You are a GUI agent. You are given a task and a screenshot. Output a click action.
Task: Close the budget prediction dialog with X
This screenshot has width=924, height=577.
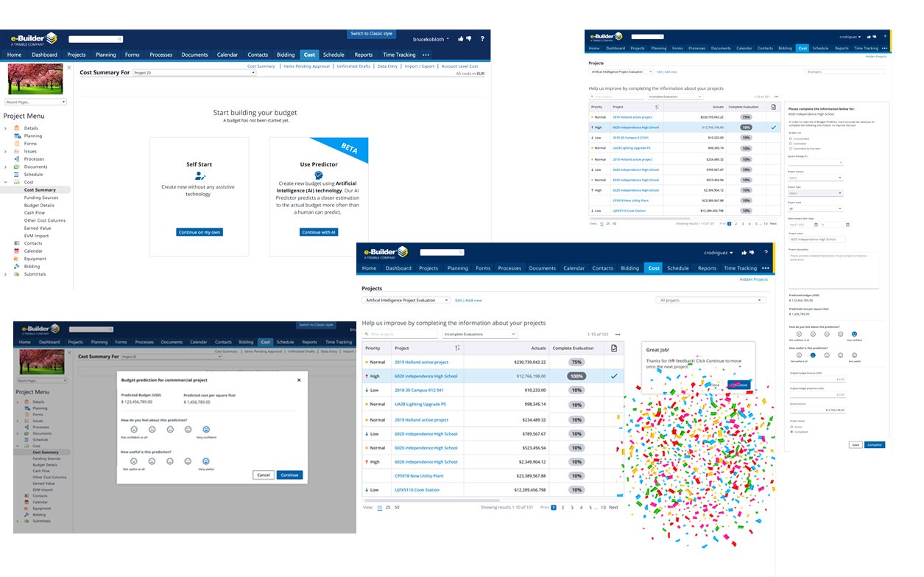click(298, 380)
